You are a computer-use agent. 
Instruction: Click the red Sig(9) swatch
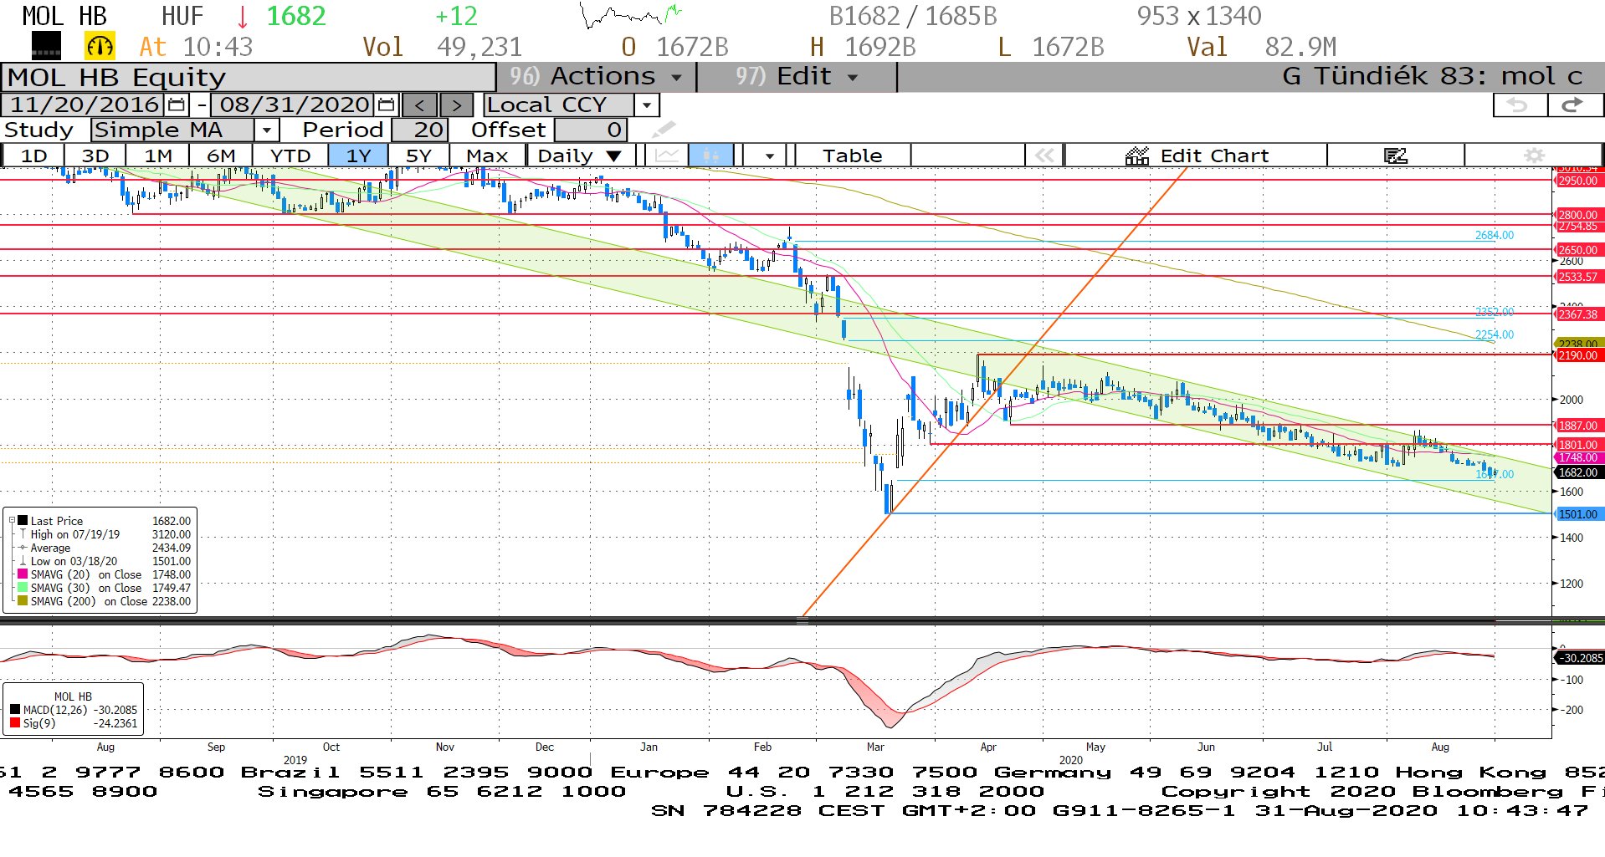pos(15,723)
